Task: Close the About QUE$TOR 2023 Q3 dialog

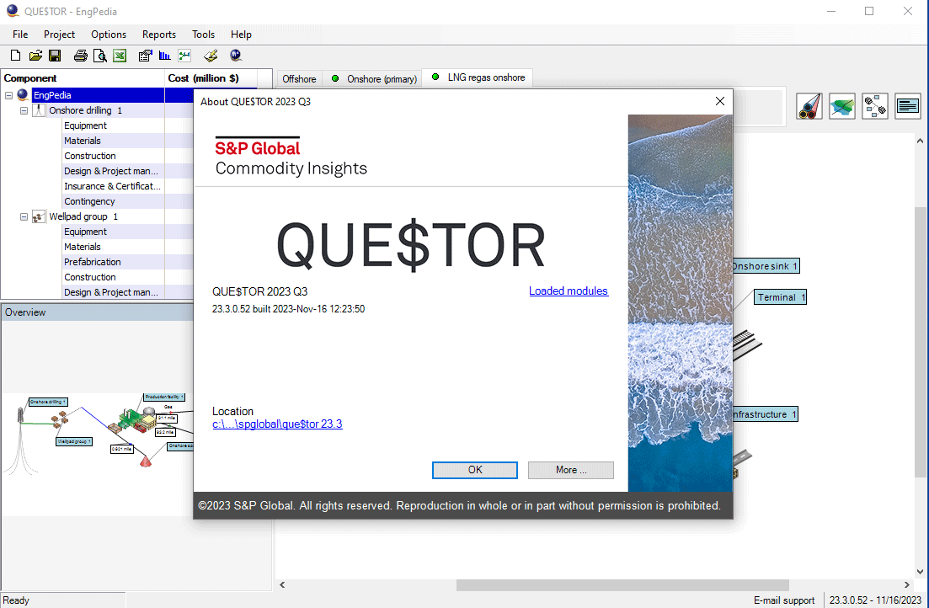Action: tap(720, 101)
